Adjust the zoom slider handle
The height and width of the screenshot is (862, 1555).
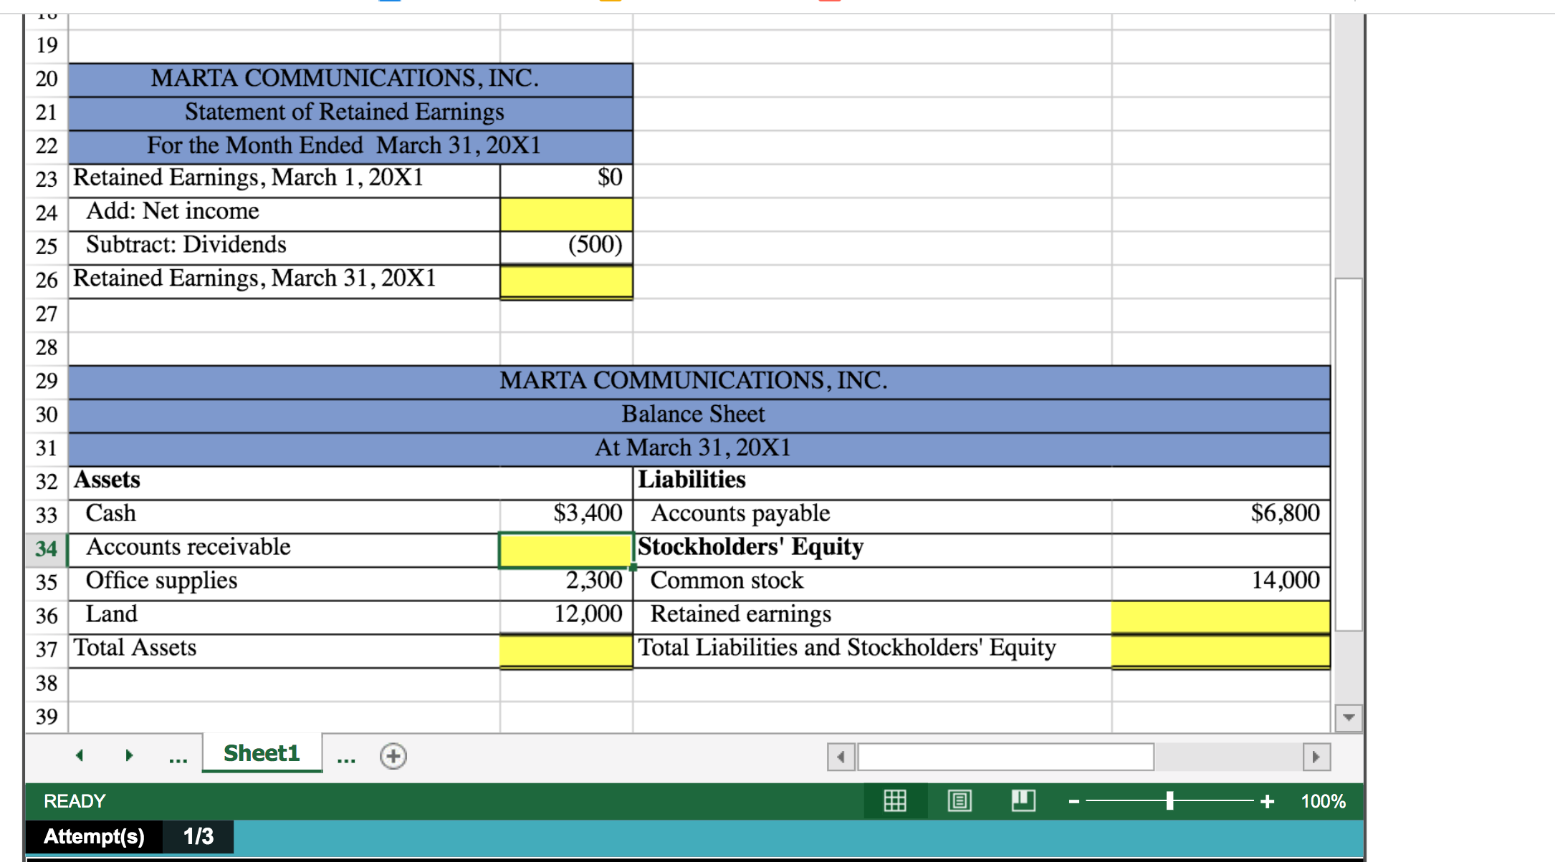(1169, 800)
